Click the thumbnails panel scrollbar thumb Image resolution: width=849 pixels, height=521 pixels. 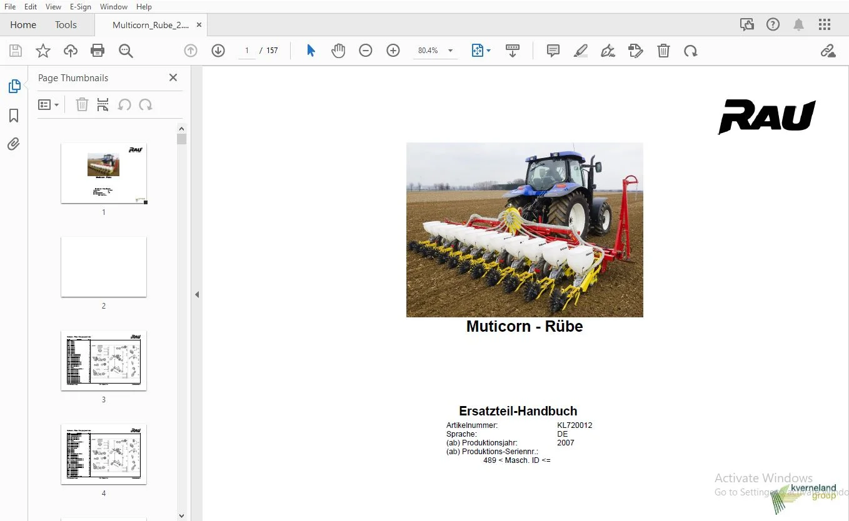pyautogui.click(x=182, y=139)
